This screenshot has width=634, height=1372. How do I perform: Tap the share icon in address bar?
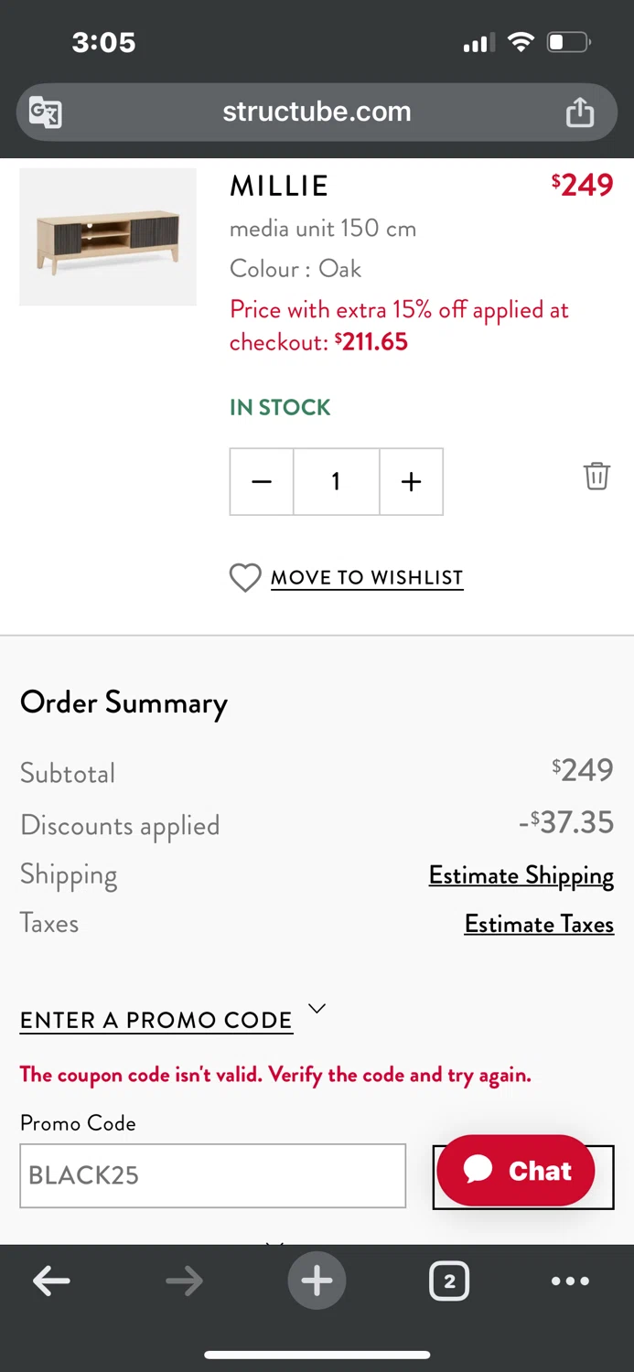coord(579,113)
